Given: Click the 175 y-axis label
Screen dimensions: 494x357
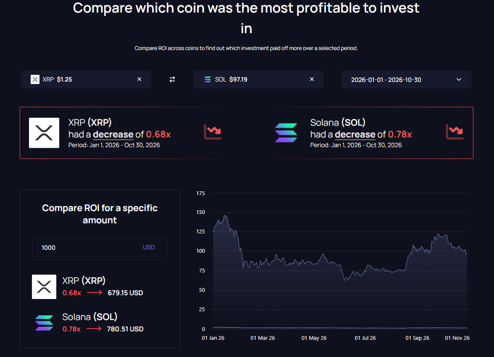Looking at the screenshot, I should [x=201, y=193].
